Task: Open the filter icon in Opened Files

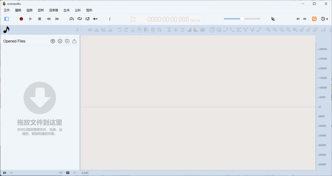Action: tap(53, 41)
